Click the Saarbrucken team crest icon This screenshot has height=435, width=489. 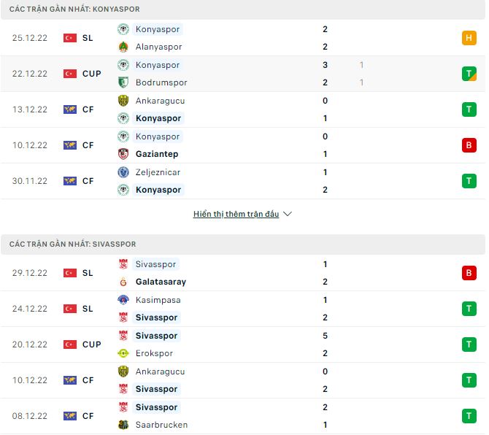[123, 425]
